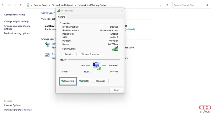Open Wireless Properties

pos(90,54)
